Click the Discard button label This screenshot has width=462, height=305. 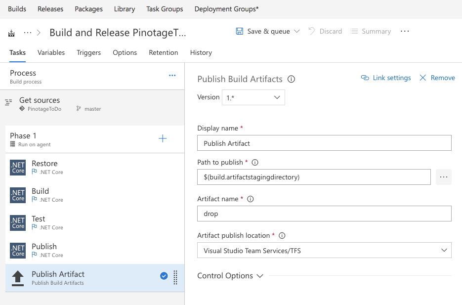pyautogui.click(x=331, y=31)
